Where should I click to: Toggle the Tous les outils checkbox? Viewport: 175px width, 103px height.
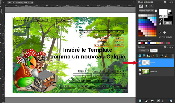[160, 37]
